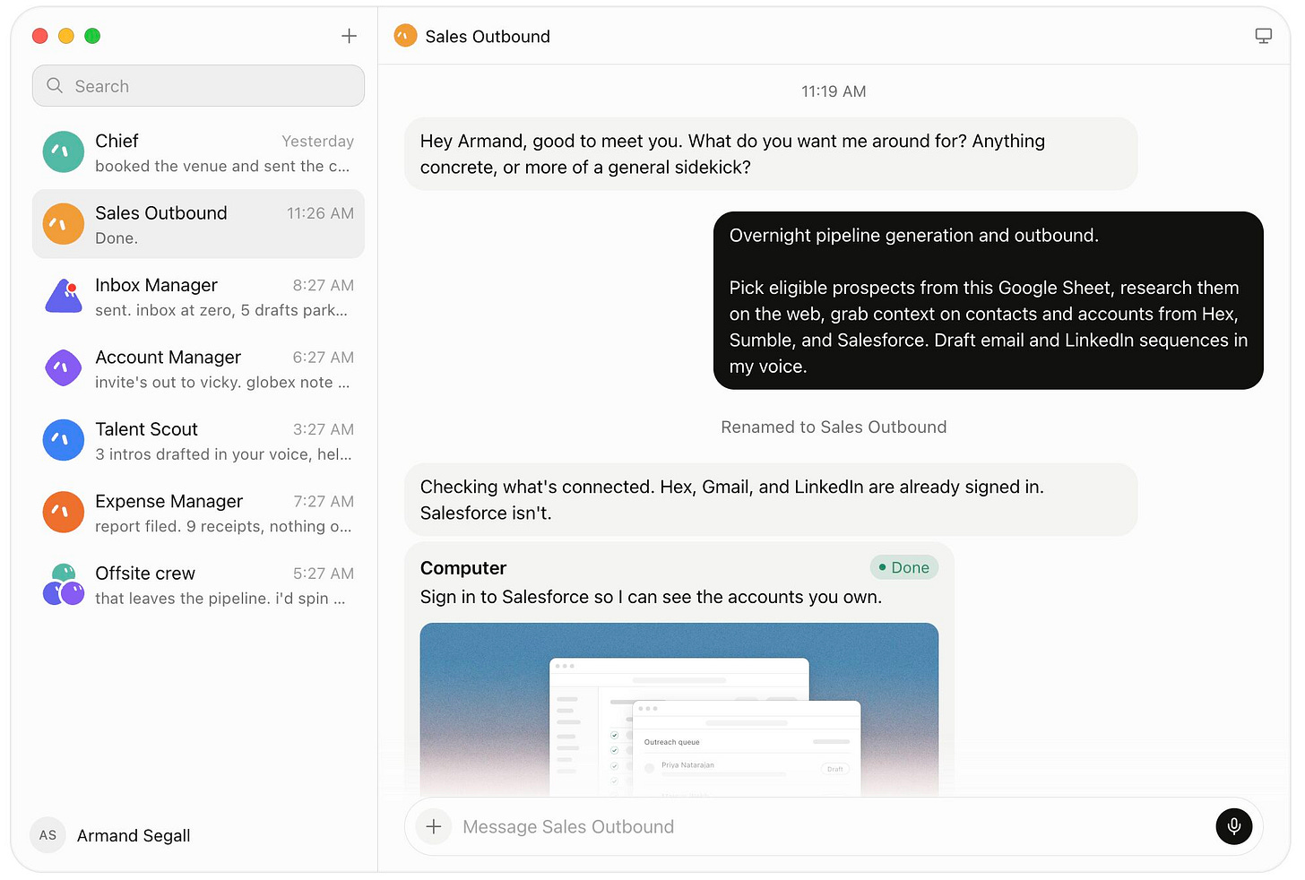Click the Sales Outbound avatar in chat header
The width and height of the screenshot is (1305, 880).
(x=406, y=36)
